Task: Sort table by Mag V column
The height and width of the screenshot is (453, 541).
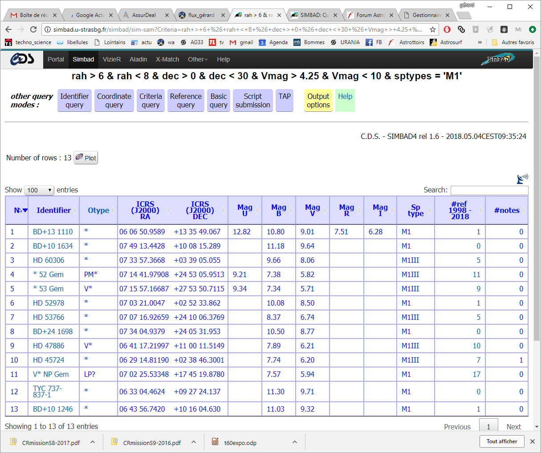Action: [313, 210]
